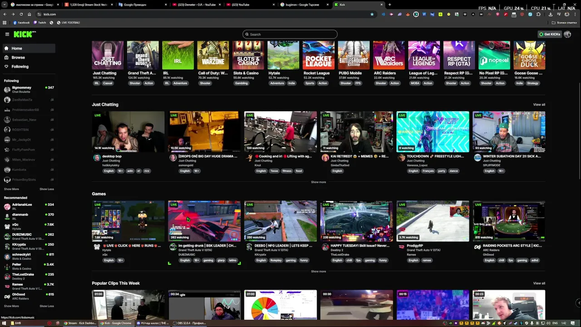
Task: Click the MOBA tag under League of Legends
Action: 414,83
